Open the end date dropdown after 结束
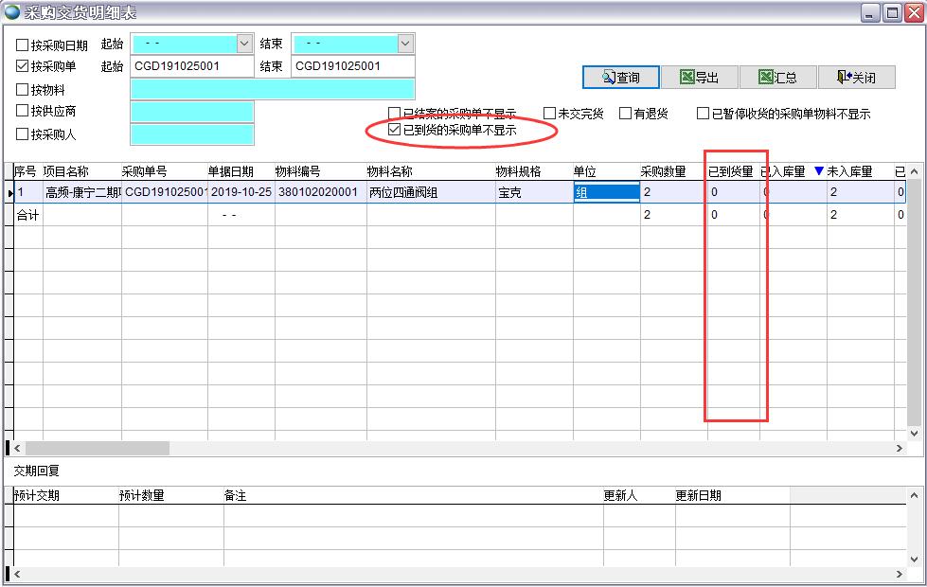927x587 pixels. 403,43
